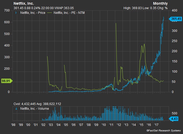Click the '02 year label on time axis
This screenshot has width=183, height=134.
43,125
